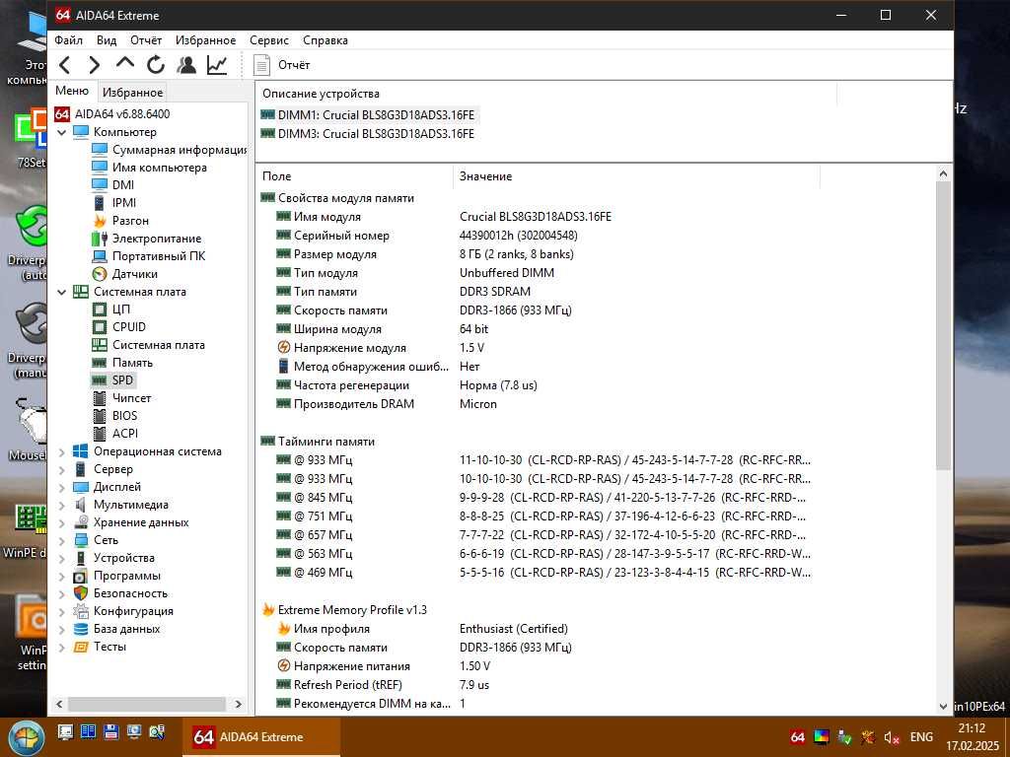Expand the Устройства tree node
The image size is (1010, 757).
tap(62, 558)
